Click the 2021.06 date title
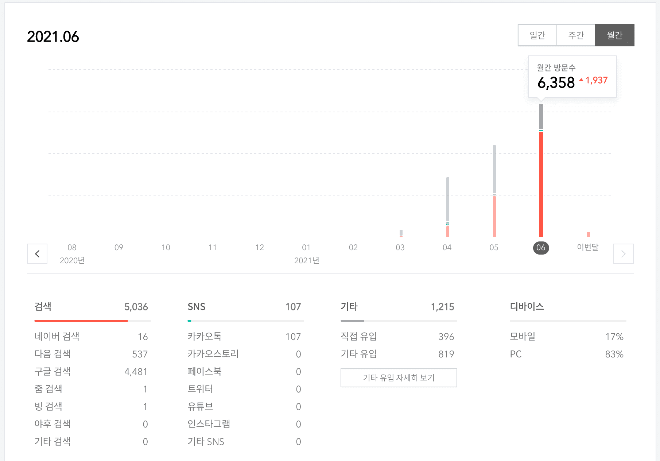This screenshot has height=461, width=660. tap(53, 36)
